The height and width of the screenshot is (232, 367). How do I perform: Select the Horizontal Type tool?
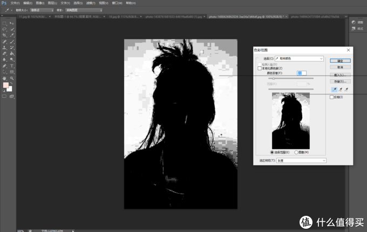click(12, 66)
